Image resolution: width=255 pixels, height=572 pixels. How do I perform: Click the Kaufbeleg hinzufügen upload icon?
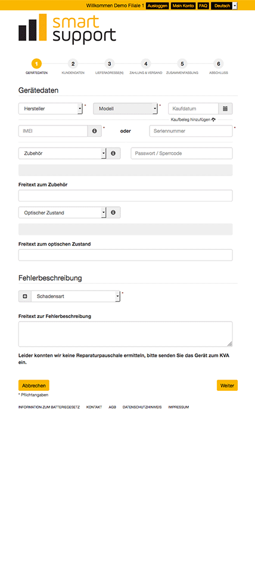click(213, 120)
